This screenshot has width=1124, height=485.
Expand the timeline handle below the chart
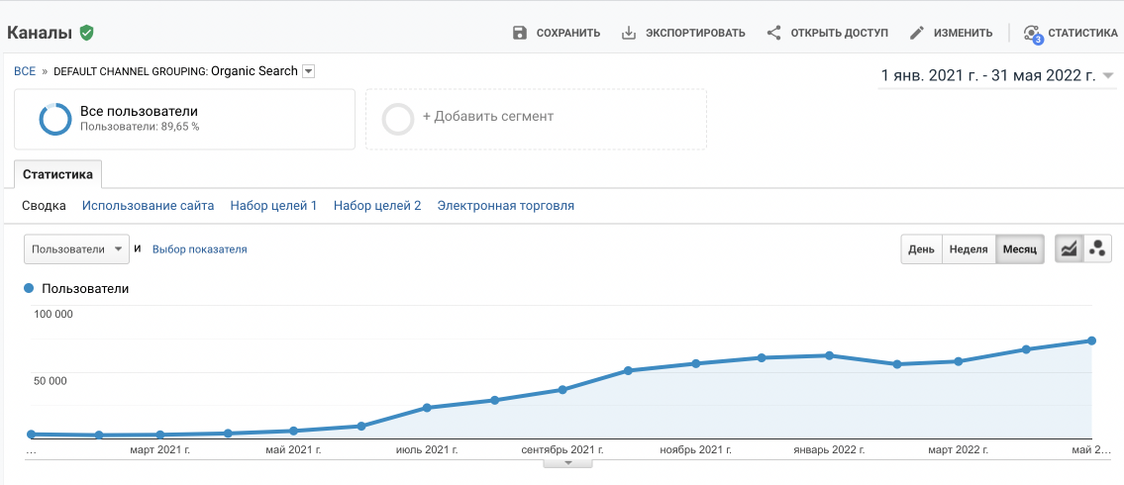567,463
